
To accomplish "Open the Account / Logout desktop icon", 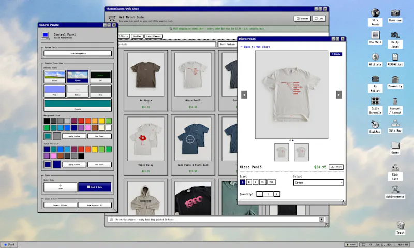I will 395,106.
